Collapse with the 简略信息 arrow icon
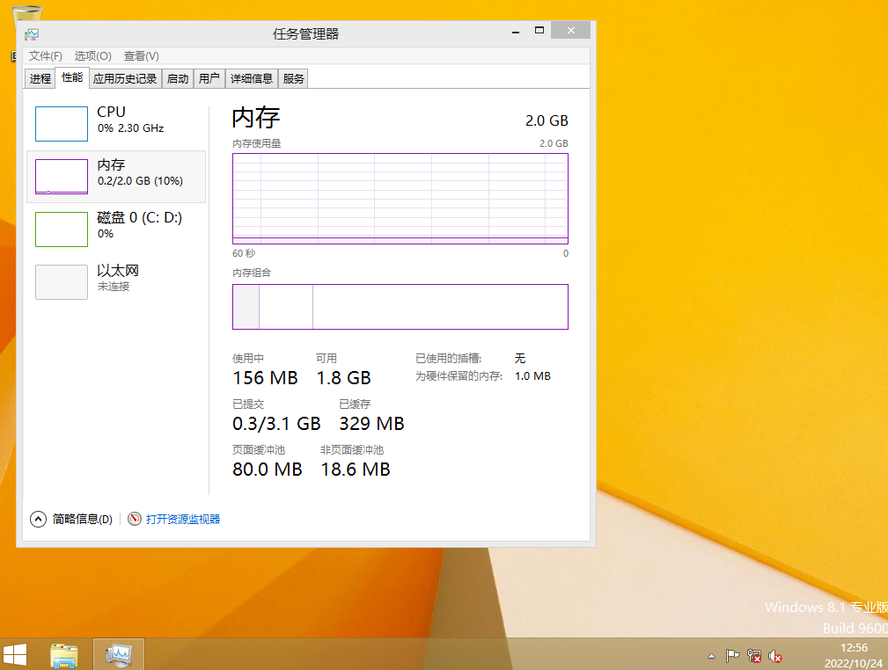Image resolution: width=888 pixels, height=670 pixels. pos(38,519)
